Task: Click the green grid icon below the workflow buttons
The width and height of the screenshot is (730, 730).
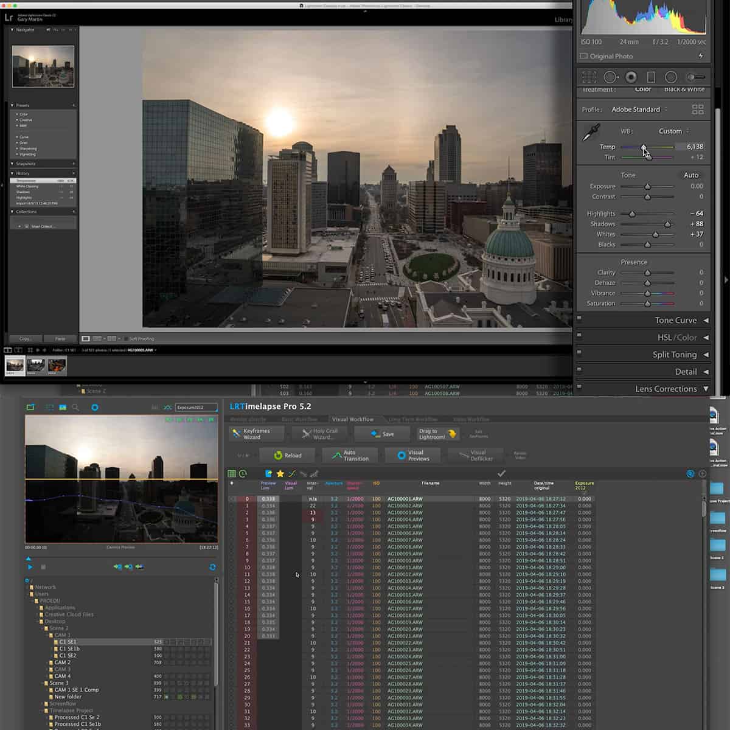Action: (x=231, y=473)
